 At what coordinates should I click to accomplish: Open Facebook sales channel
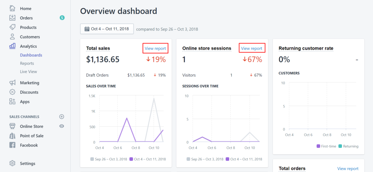point(29,145)
